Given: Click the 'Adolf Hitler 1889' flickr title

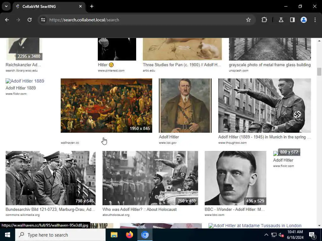Looking at the screenshot, I should tap(21, 88).
